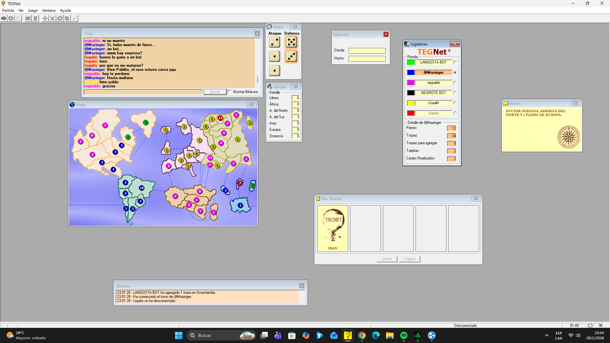Open the Partida menu
This screenshot has height=343, width=610.
pos(8,10)
